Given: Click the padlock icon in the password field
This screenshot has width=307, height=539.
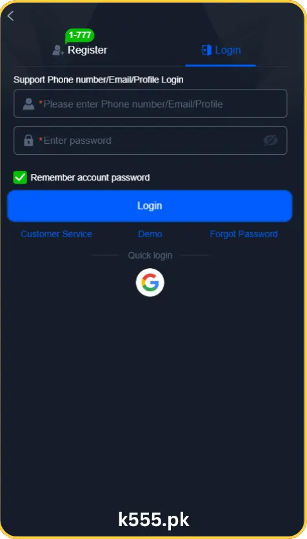Looking at the screenshot, I should (x=28, y=141).
